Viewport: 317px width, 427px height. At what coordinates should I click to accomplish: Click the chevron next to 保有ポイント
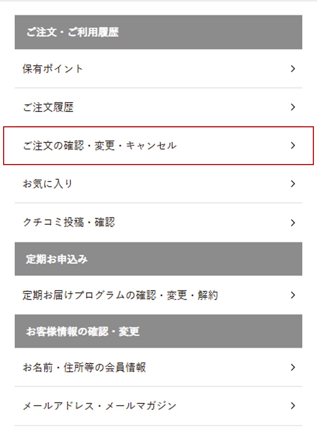[293, 69]
